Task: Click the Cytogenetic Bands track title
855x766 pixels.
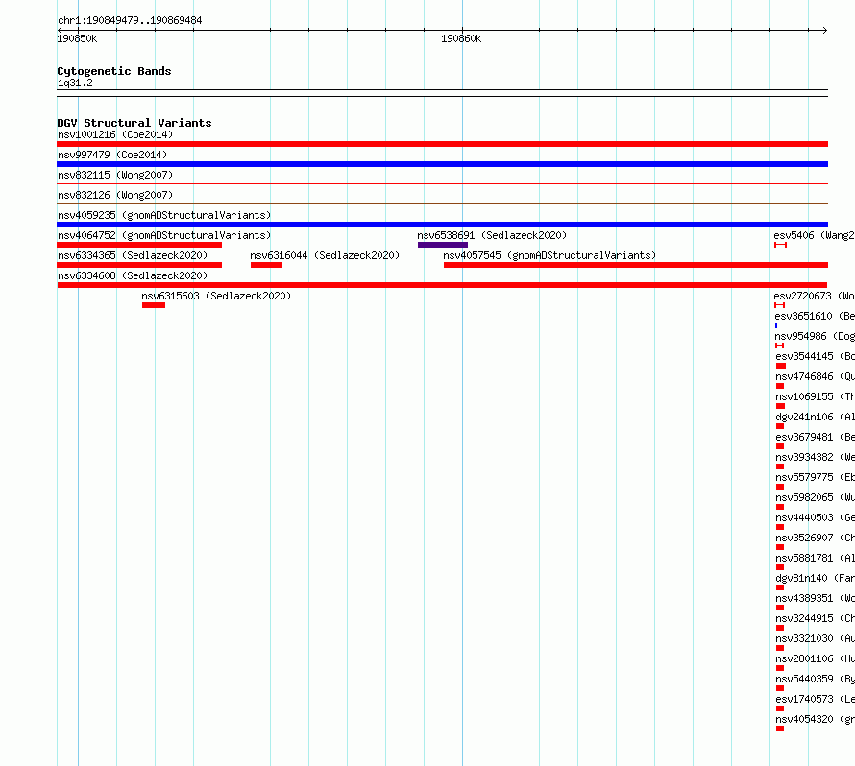Action: pyautogui.click(x=114, y=71)
